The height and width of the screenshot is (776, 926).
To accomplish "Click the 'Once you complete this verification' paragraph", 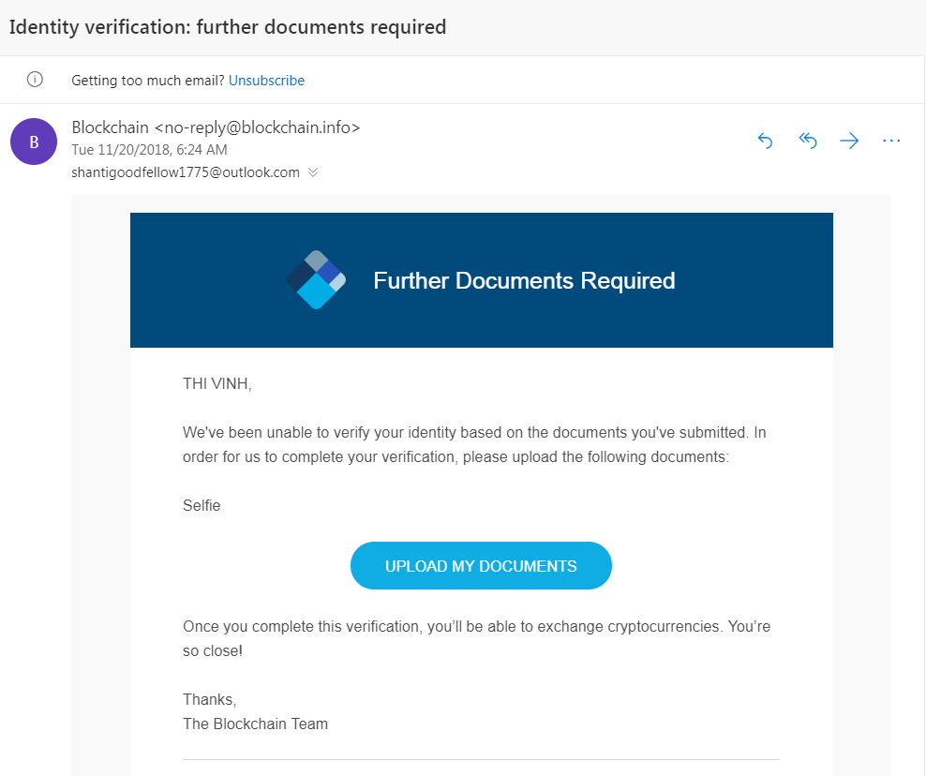I will pyautogui.click(x=476, y=638).
